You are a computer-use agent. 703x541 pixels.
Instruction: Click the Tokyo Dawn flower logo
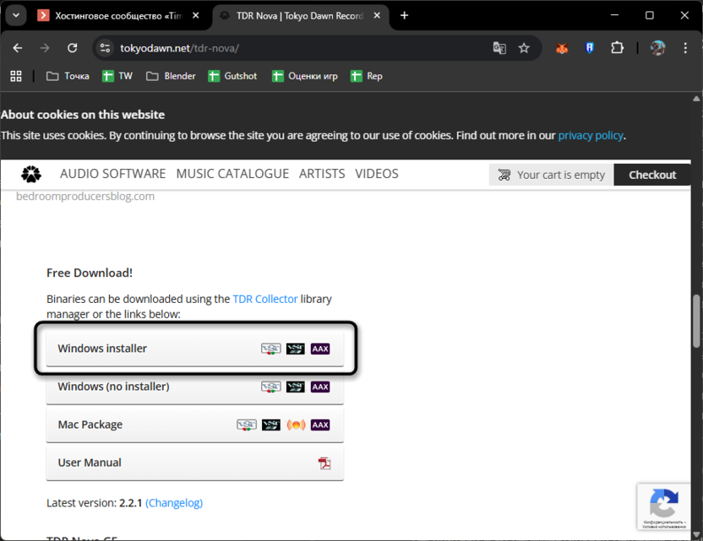coord(31,174)
